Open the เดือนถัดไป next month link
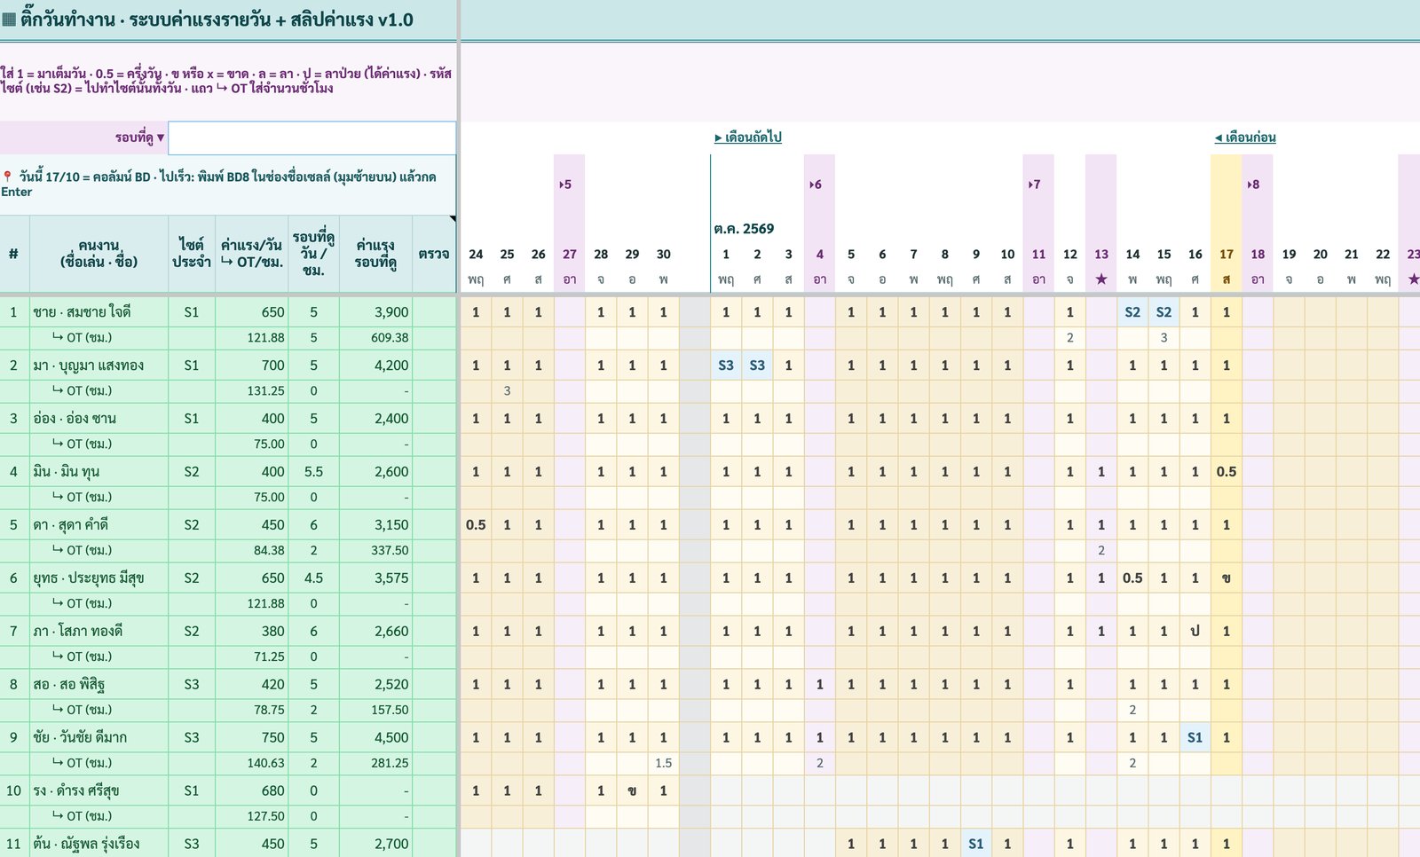This screenshot has height=857, width=1420. 748,137
